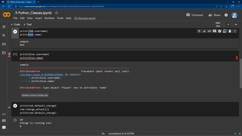Run the red.charge_attack(2) cell
Image resolution: width=242 pixels, height=136 pixels.
point(15,106)
